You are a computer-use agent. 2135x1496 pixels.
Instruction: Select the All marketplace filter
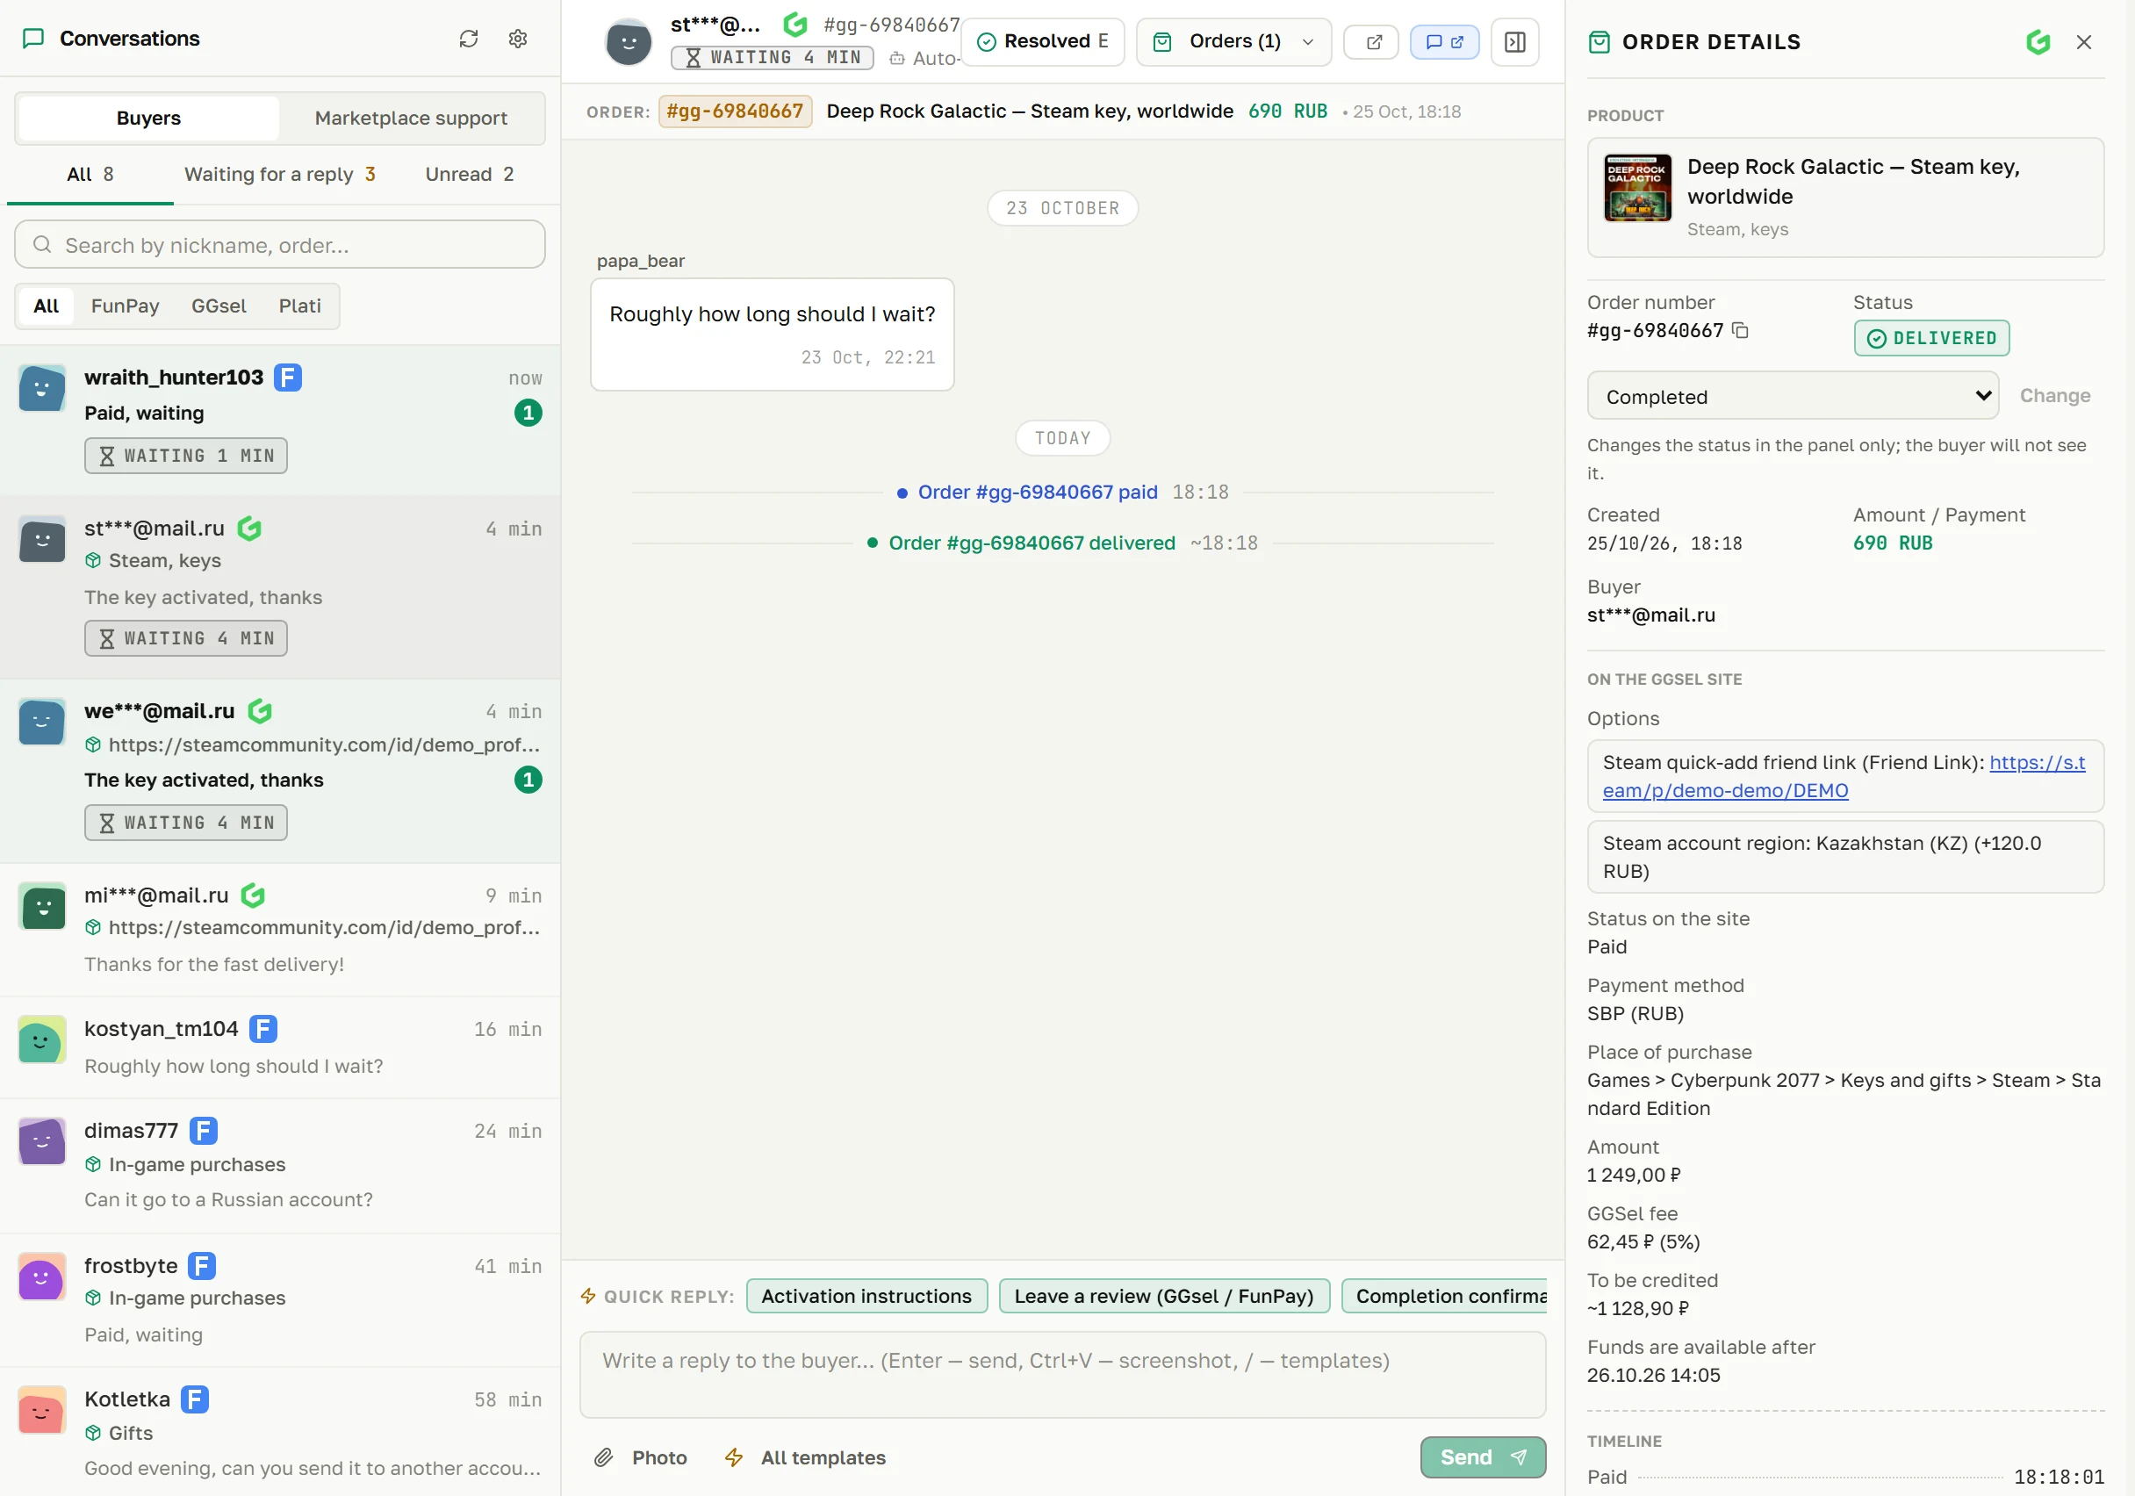[46, 306]
